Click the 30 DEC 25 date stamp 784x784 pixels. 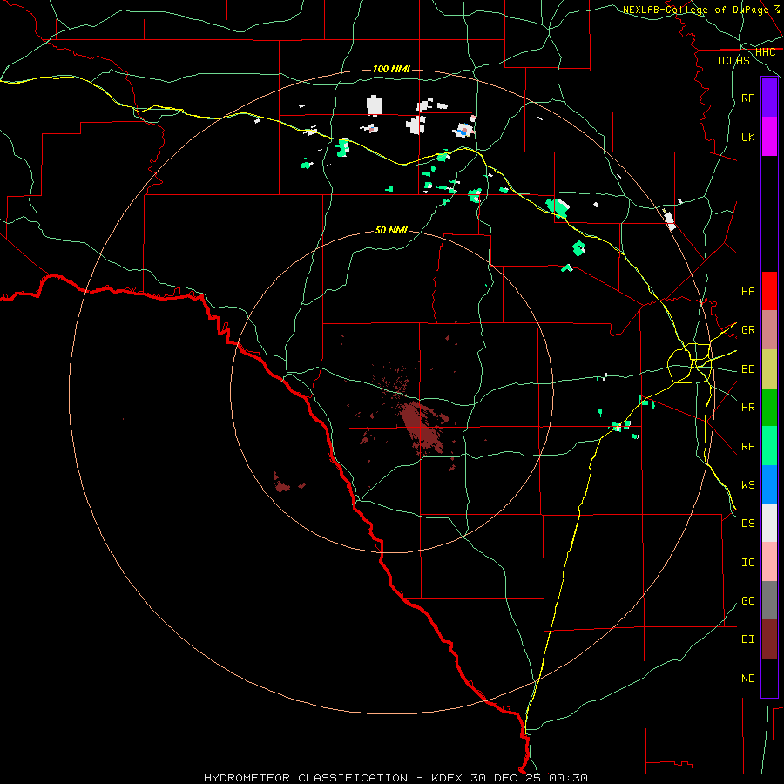[x=506, y=778]
